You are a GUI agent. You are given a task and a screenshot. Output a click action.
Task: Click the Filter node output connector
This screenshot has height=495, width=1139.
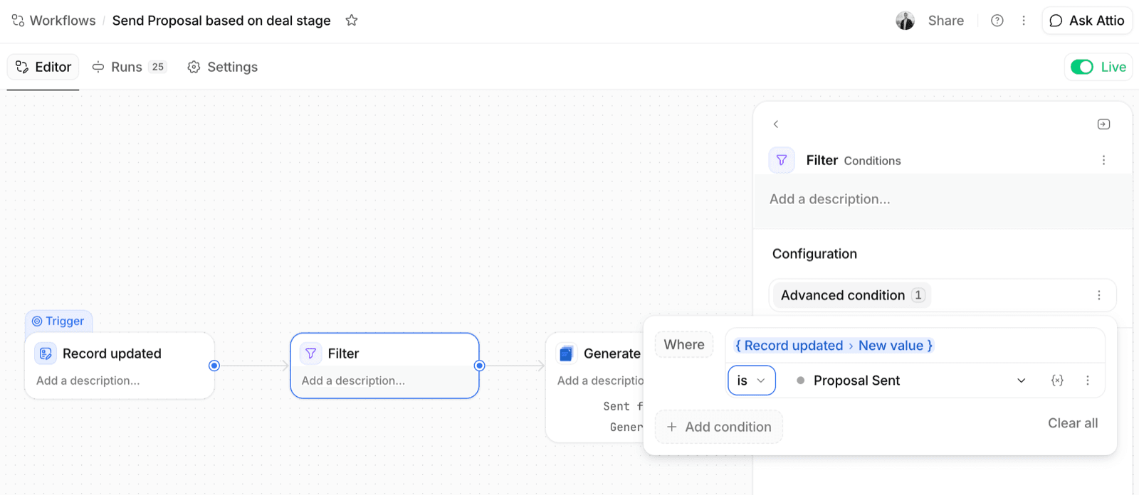(x=479, y=366)
